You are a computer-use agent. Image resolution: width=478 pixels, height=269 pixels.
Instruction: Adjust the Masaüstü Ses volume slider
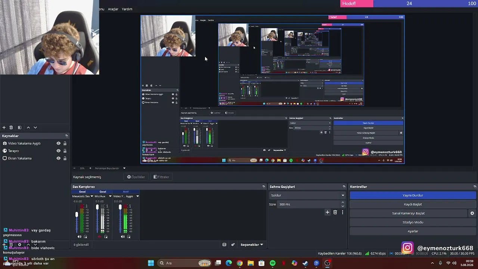tap(77, 214)
